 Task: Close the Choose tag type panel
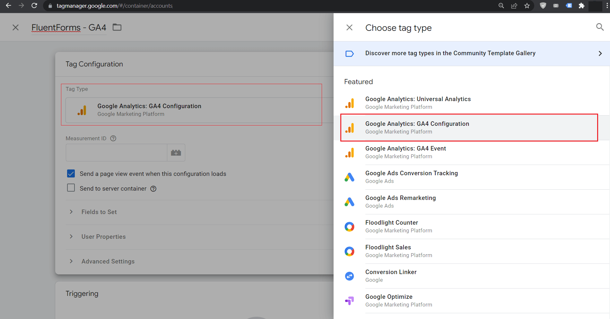pyautogui.click(x=350, y=28)
